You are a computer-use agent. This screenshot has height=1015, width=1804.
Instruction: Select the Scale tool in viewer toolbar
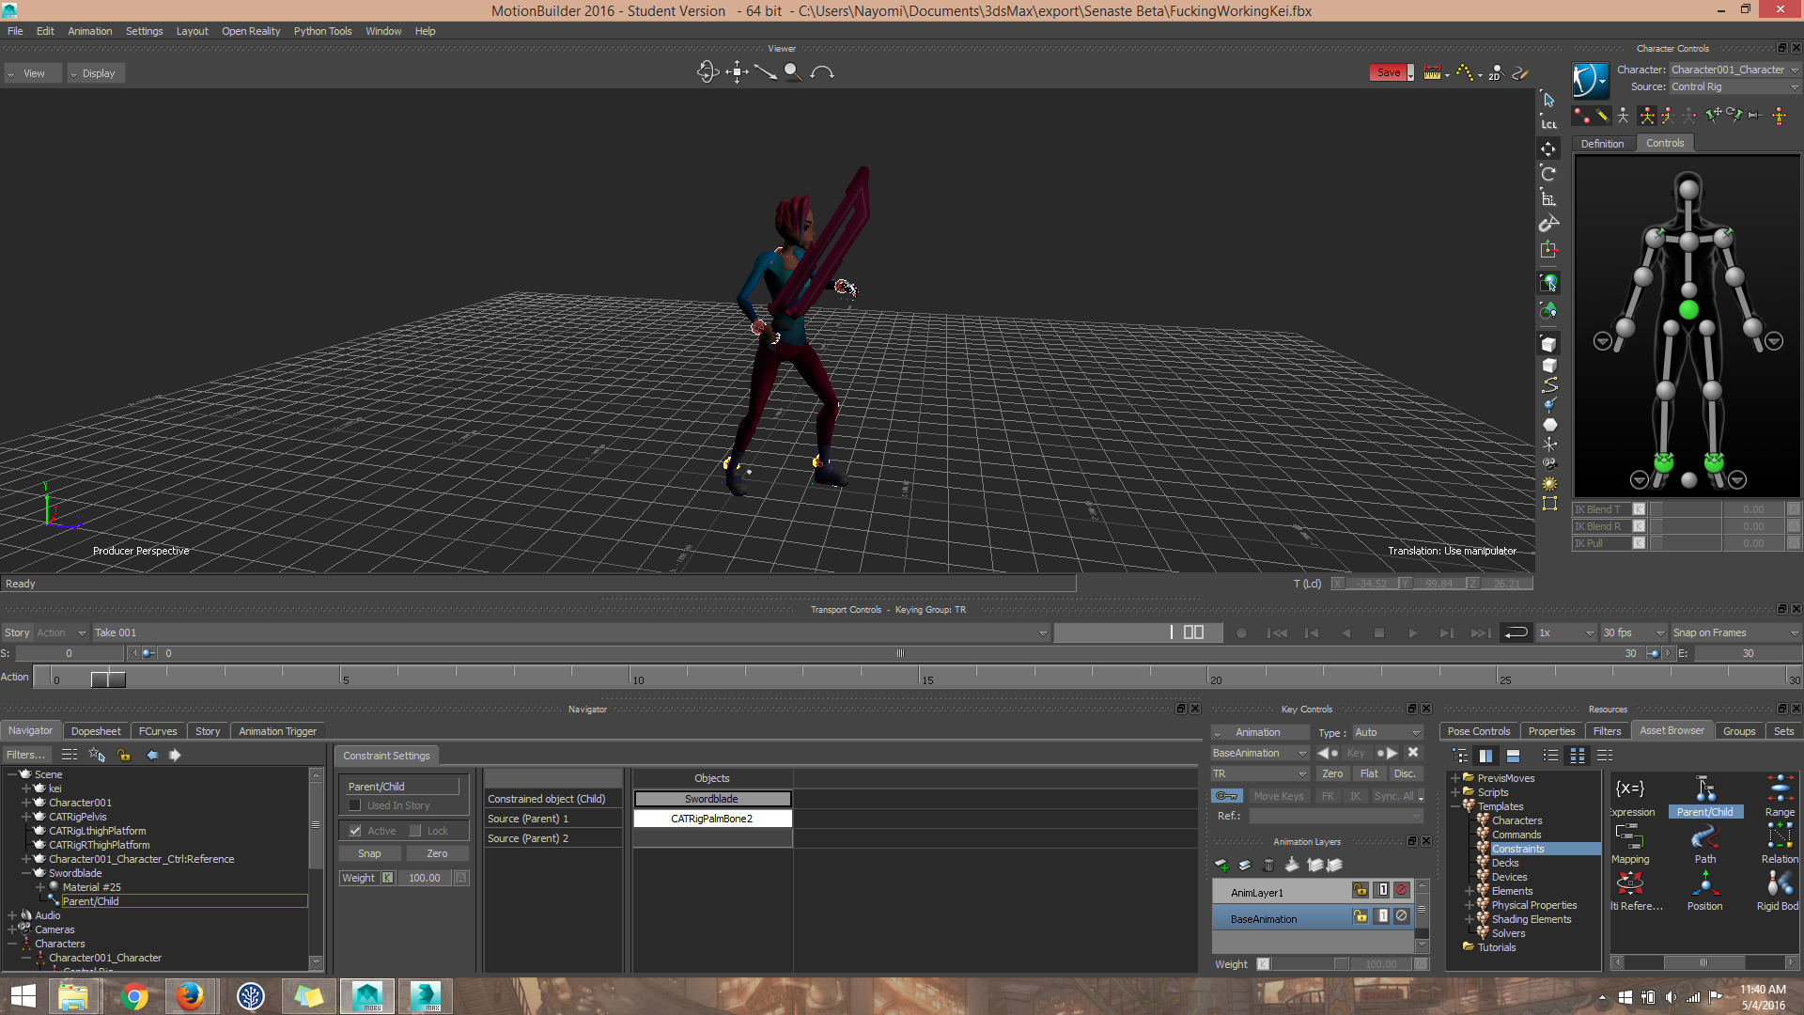click(1548, 198)
